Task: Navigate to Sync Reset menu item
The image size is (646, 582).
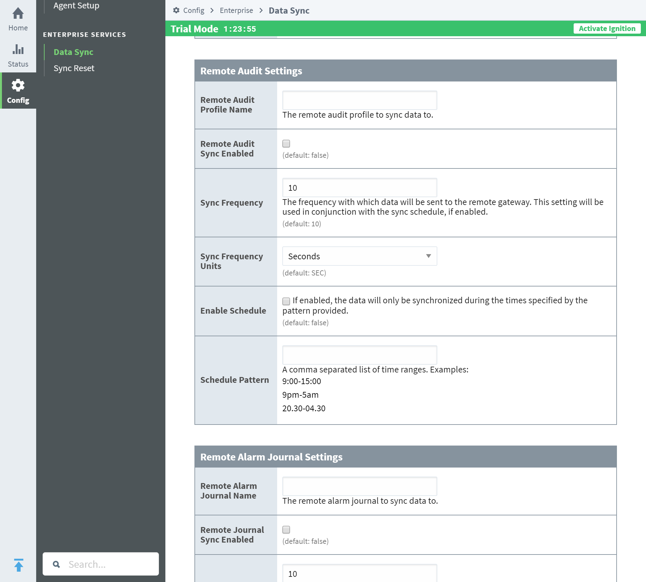Action: point(74,68)
